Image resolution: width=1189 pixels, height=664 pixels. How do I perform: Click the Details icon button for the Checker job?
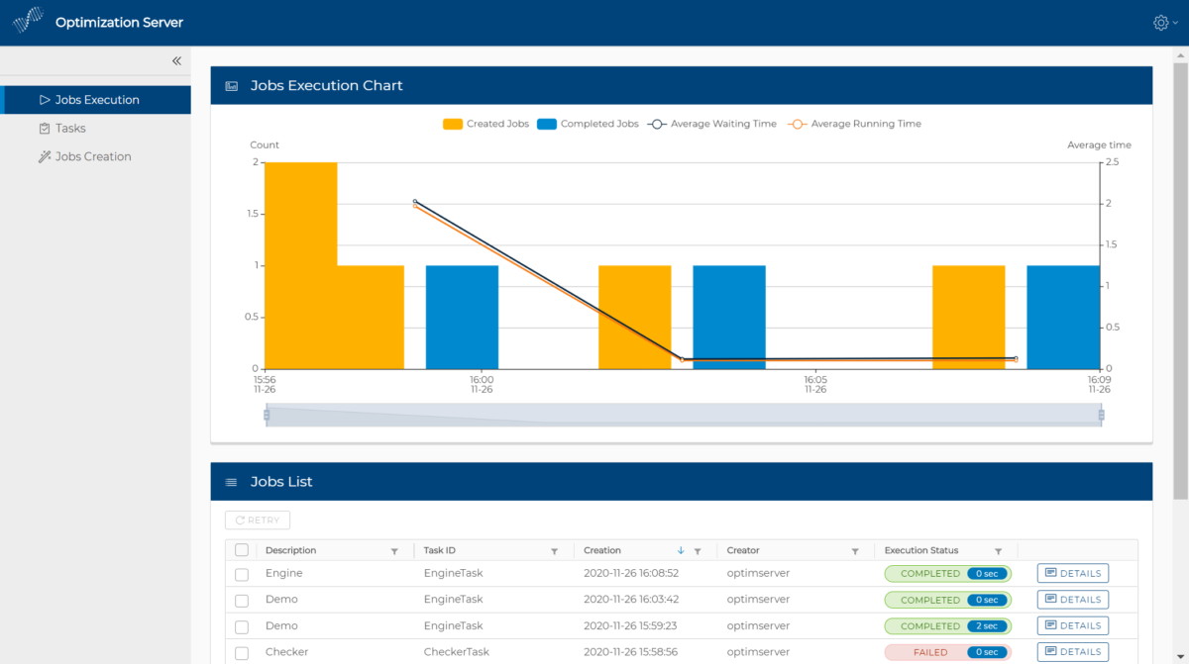coord(1051,651)
